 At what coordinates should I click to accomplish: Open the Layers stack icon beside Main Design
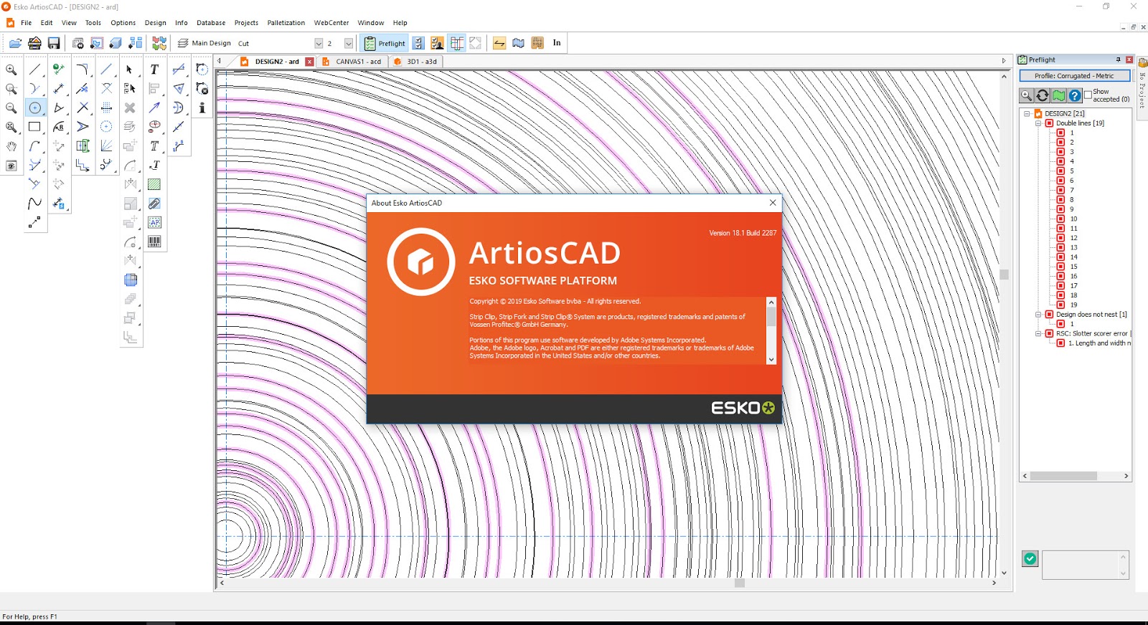[x=183, y=43]
